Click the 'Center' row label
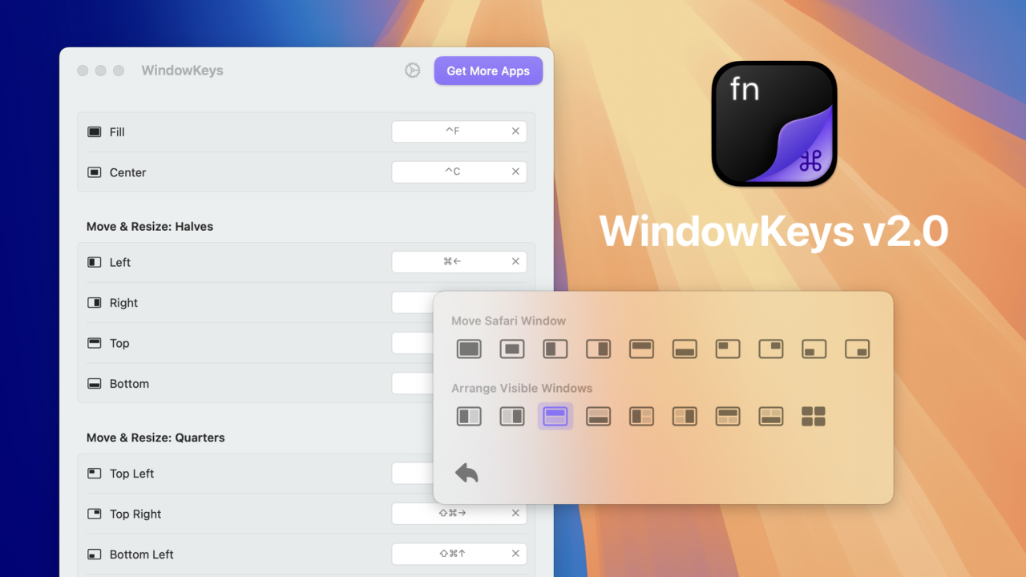 coord(128,172)
